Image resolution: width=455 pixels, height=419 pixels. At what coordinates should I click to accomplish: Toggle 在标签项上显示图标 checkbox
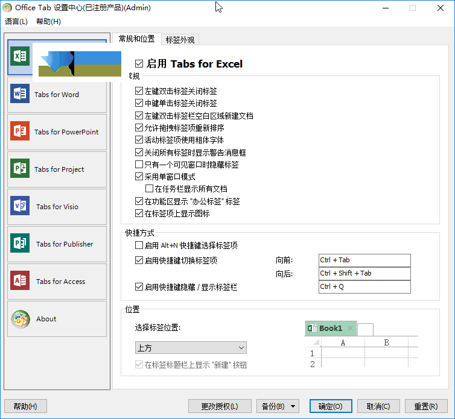139,213
